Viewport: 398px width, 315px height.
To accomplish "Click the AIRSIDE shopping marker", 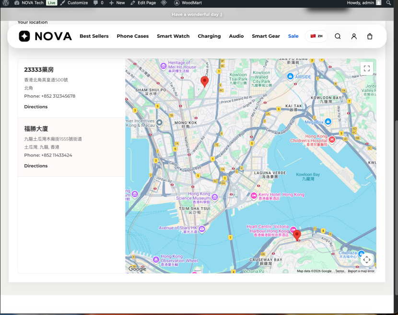I will click(x=290, y=76).
